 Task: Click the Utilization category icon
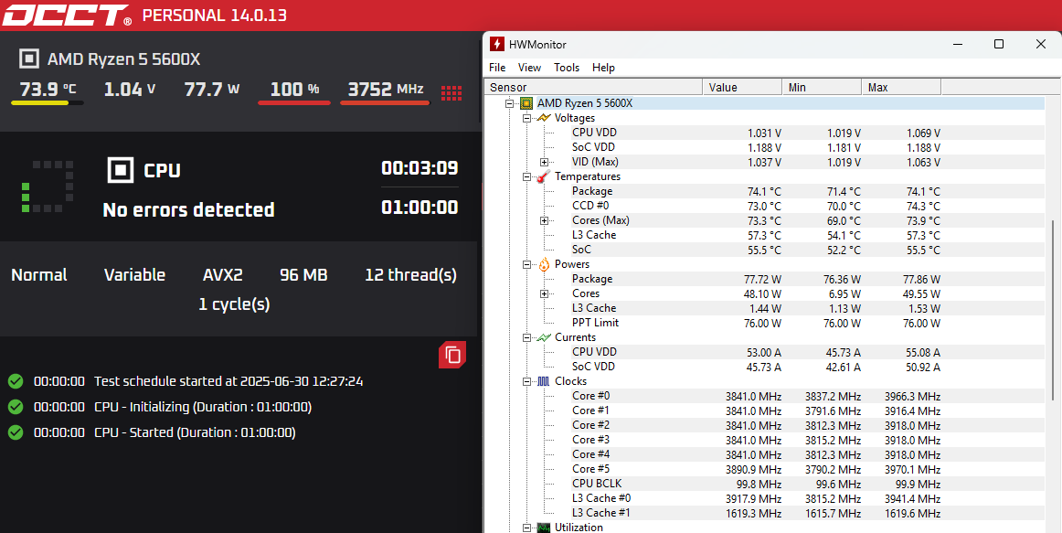(x=543, y=528)
